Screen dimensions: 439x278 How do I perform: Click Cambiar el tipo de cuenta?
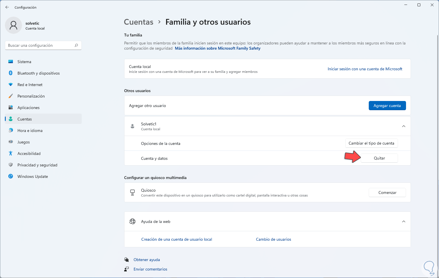tap(371, 143)
